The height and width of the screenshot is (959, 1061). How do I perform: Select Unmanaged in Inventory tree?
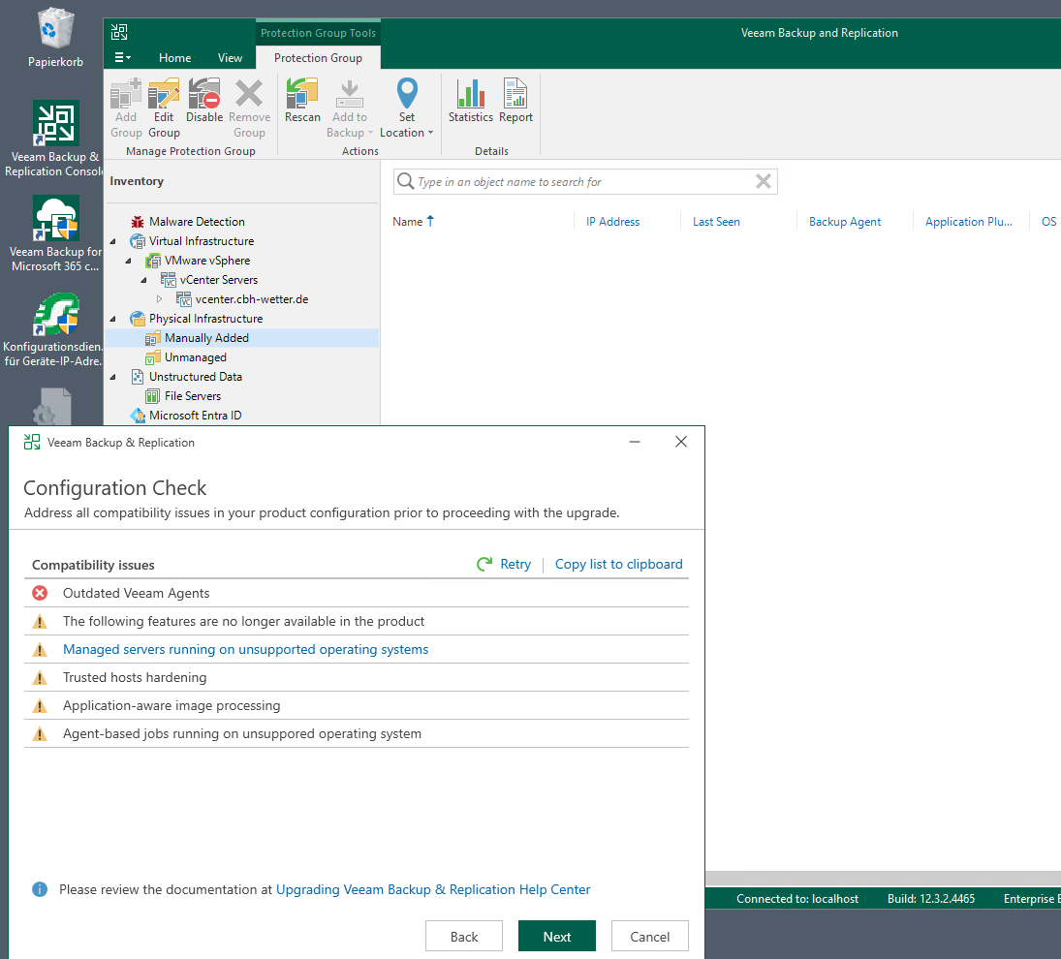pyautogui.click(x=195, y=357)
